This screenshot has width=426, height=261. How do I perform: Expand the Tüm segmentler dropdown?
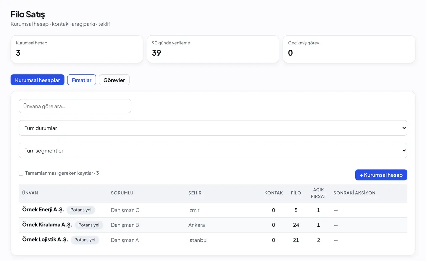click(x=213, y=150)
